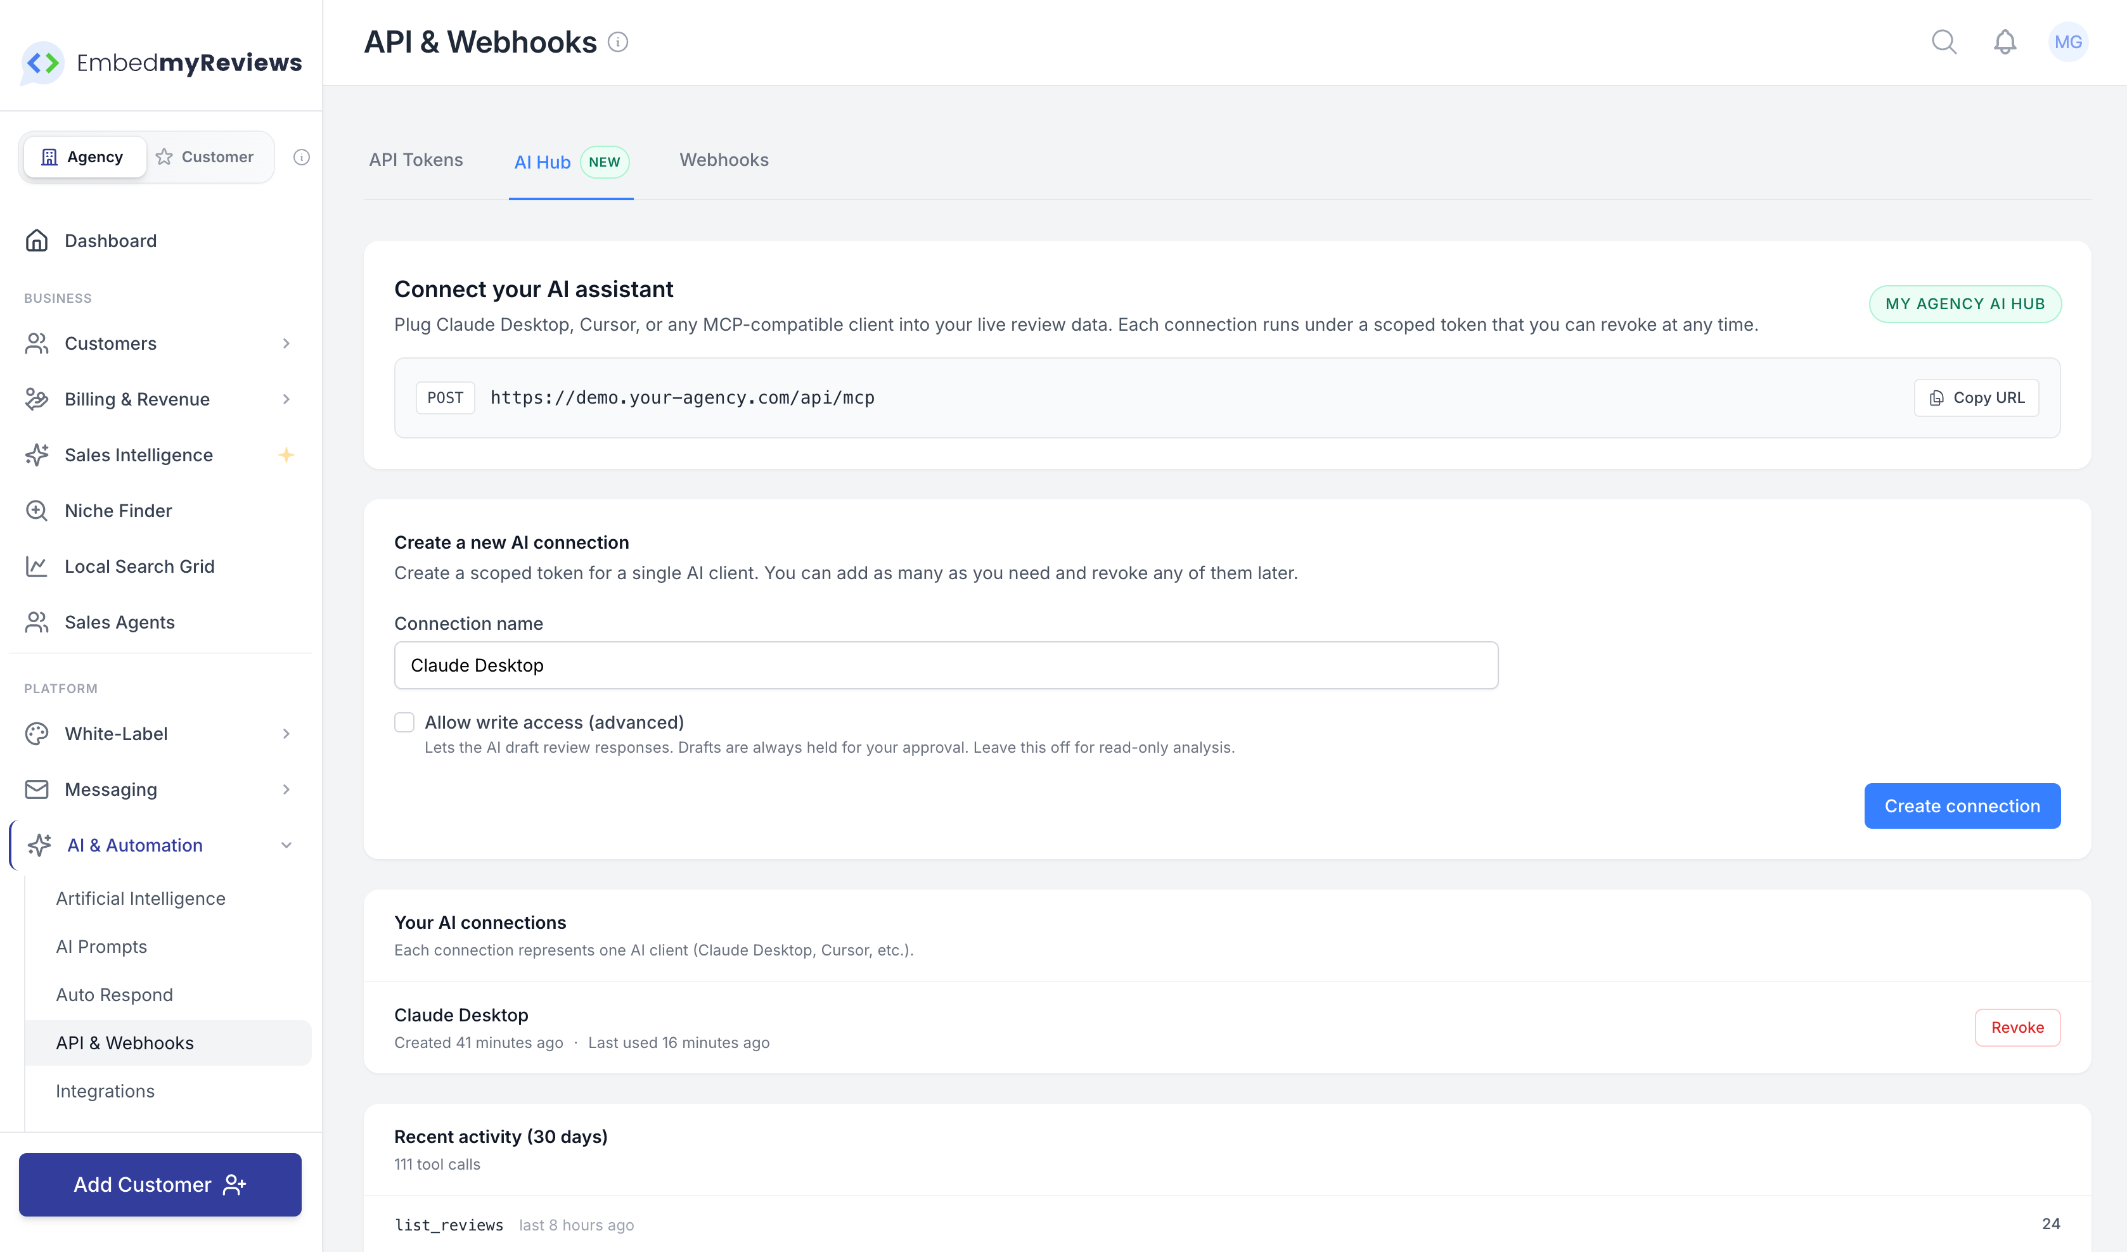Open Dashboard via home icon

point(36,240)
